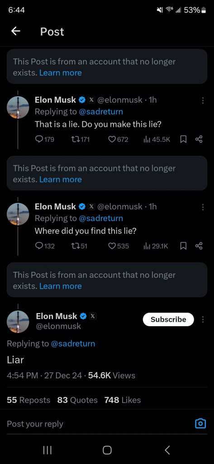Like the post with 535 likes
The image size is (214, 464).
[118, 246]
